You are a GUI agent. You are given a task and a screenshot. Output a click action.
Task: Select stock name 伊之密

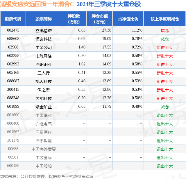[44, 90]
